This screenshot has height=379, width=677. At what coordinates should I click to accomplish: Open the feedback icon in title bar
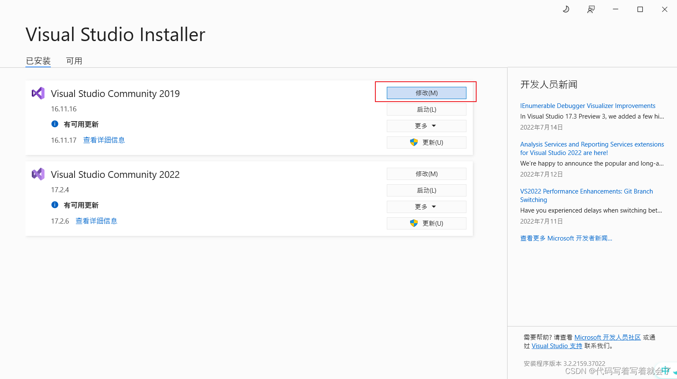point(591,9)
